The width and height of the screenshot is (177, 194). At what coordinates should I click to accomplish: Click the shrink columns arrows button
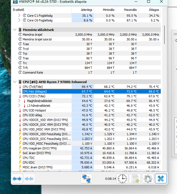pyautogui.click(x=29, y=179)
